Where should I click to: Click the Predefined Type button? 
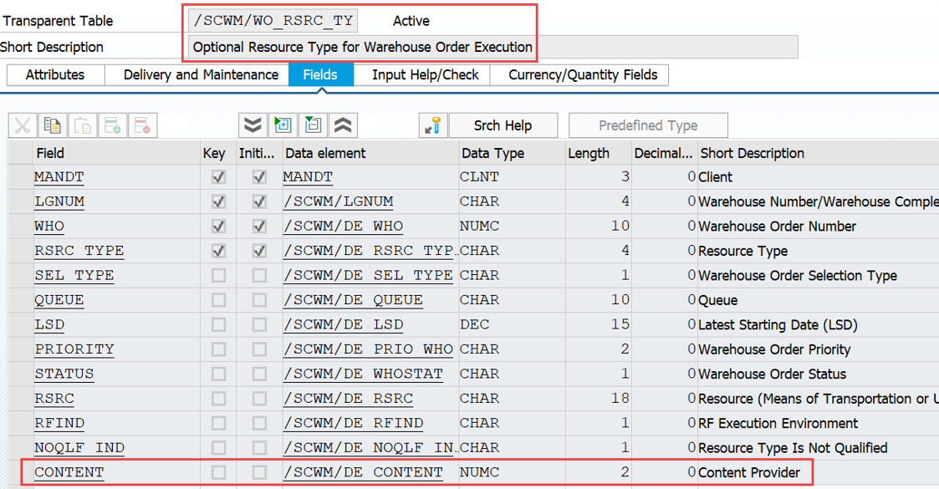(648, 125)
